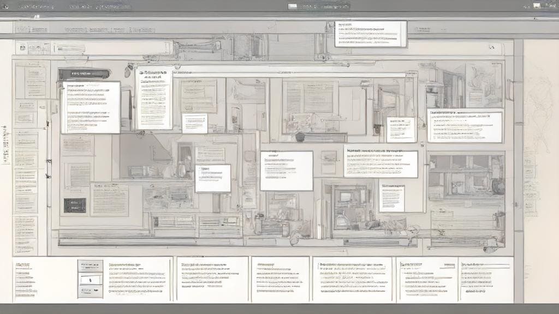Click the small icon at the title bar's left end
559x314 pixels.
(6, 7)
